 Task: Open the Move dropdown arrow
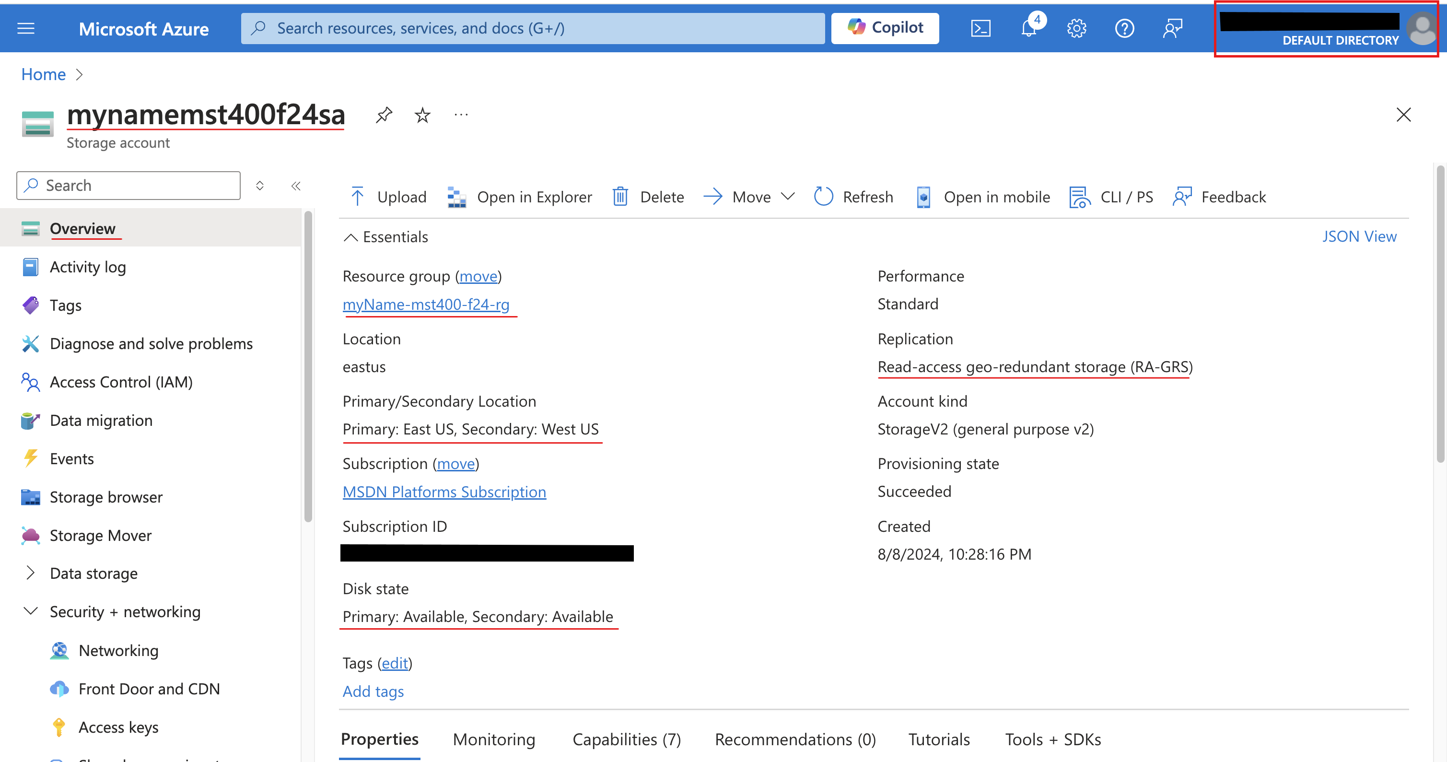pos(788,197)
